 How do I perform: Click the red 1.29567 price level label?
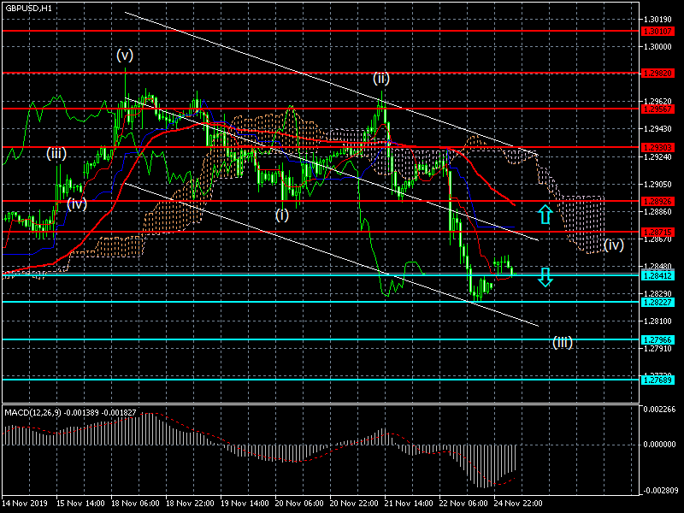[657, 109]
